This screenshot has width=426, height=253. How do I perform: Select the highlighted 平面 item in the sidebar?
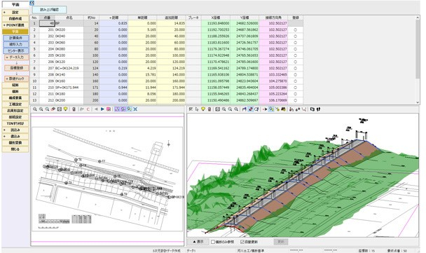click(15, 32)
